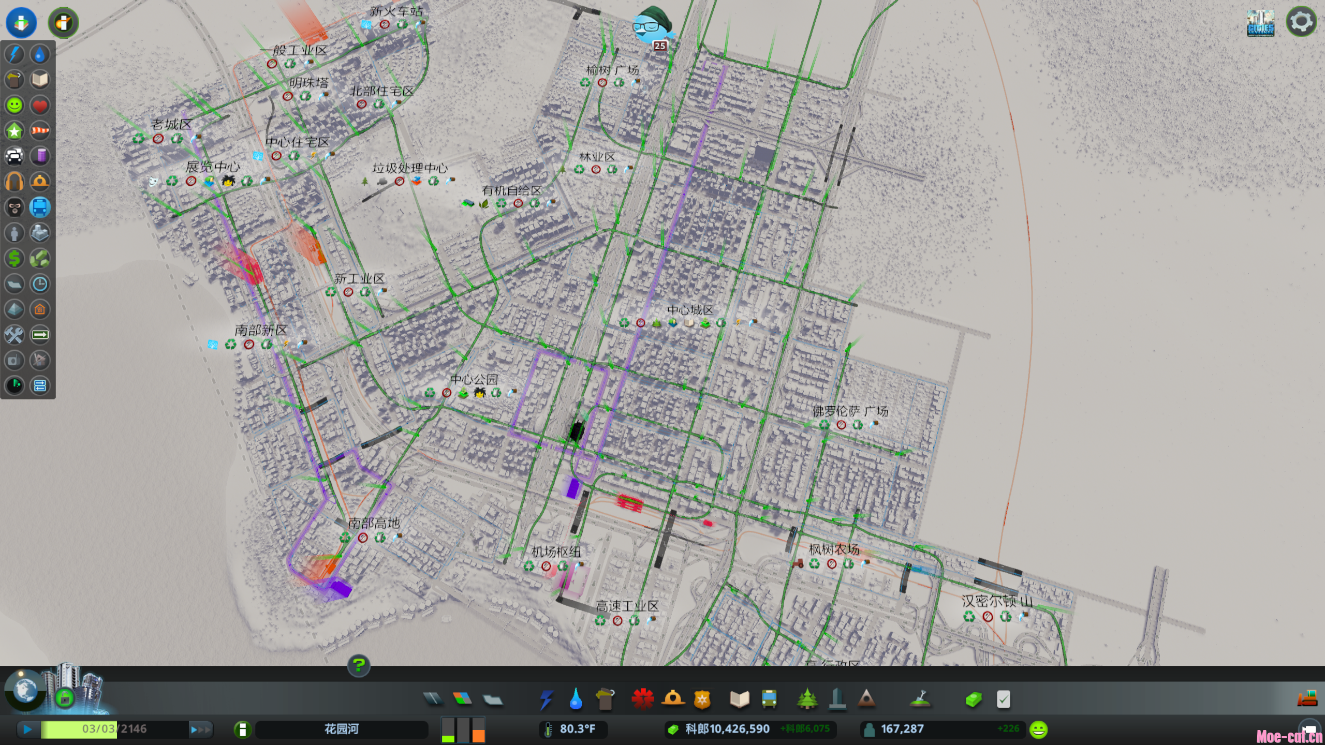Open the Policies checkmark panel
Screen dimensions: 1325x745
click(1003, 699)
